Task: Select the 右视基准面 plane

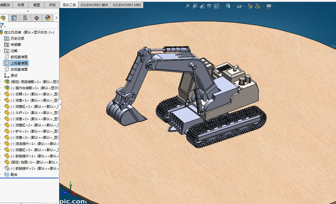Action: [x=16, y=69]
